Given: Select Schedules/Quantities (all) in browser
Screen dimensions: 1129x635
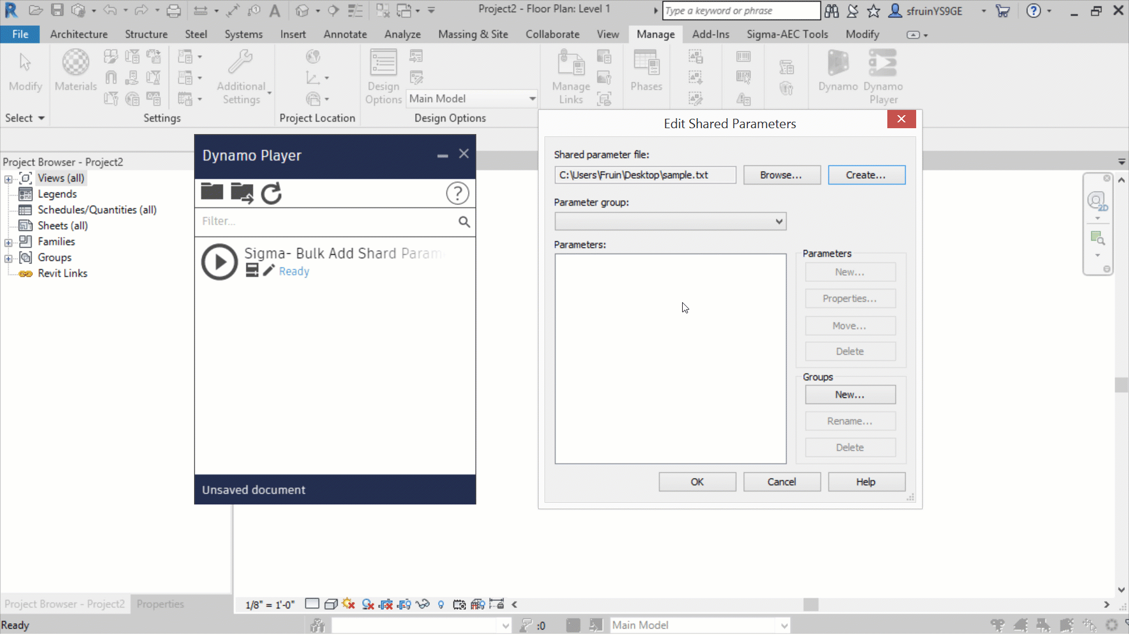Looking at the screenshot, I should [x=97, y=210].
